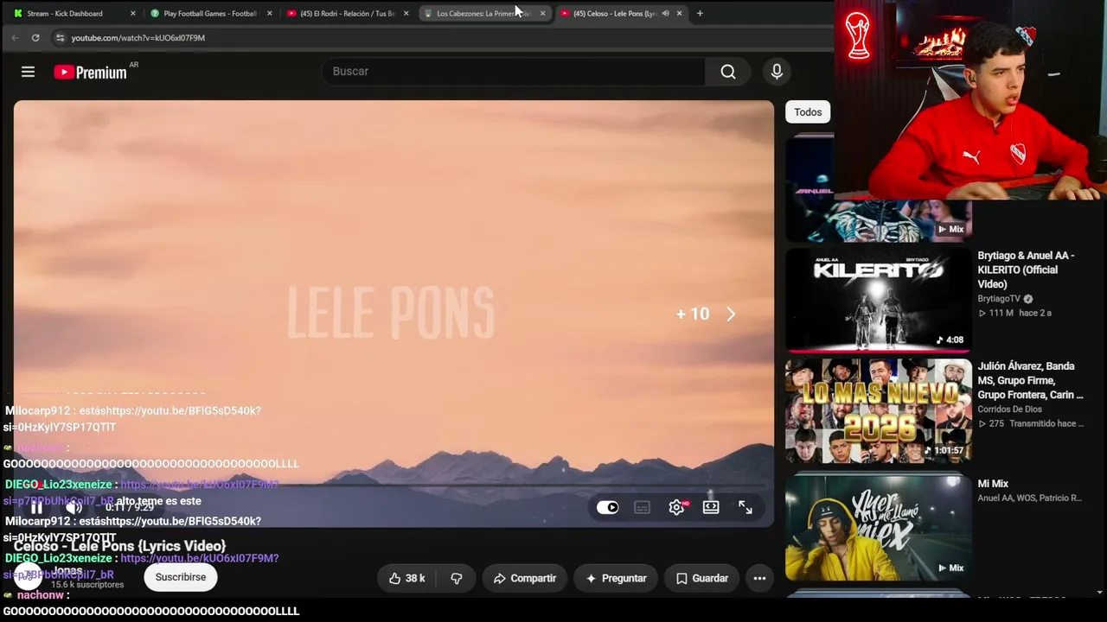Skip forward with the +10 arrow

(x=731, y=314)
